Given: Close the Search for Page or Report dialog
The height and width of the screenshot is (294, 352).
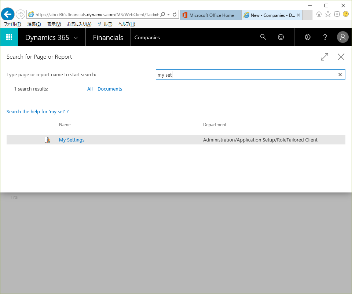Looking at the screenshot, I should click(341, 57).
